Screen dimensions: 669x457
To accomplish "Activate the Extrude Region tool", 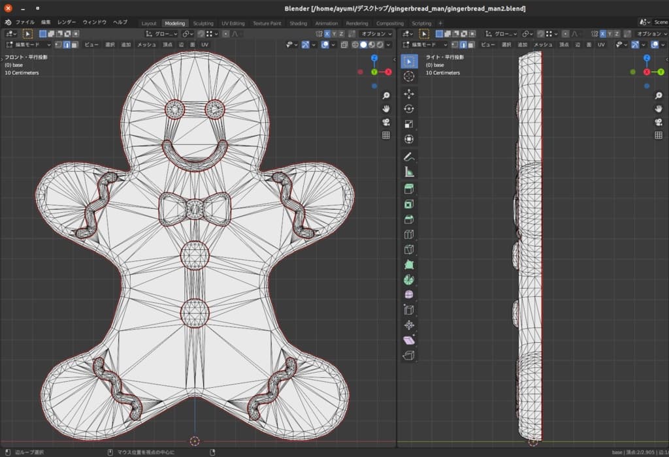I will 409,189.
